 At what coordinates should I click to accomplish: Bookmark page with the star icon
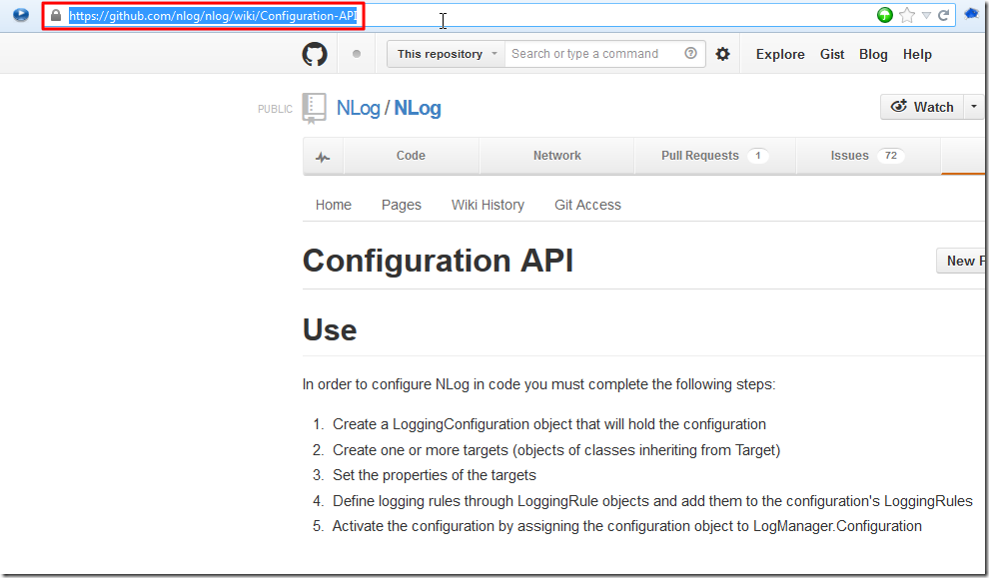coord(907,15)
